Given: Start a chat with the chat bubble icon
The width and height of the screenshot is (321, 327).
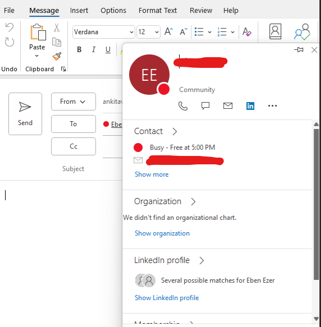Looking at the screenshot, I should click(205, 106).
